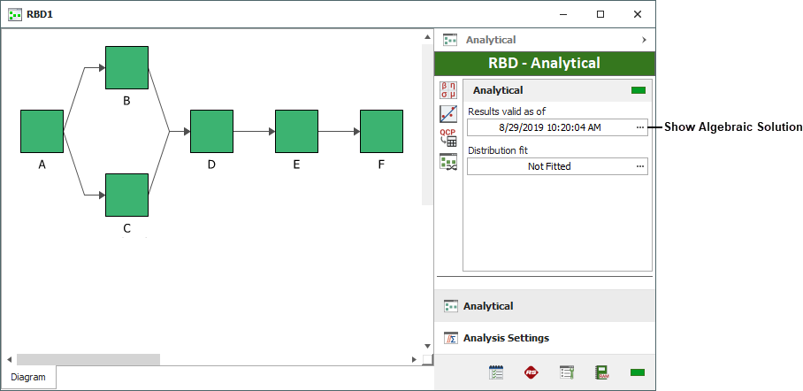
Task: Click the green status light in Analytical header
Action: coord(638,90)
